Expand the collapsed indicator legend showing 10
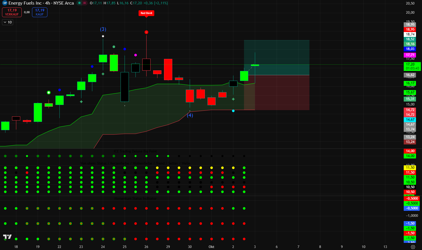Viewport: 422px width, 250px height. click(8, 22)
